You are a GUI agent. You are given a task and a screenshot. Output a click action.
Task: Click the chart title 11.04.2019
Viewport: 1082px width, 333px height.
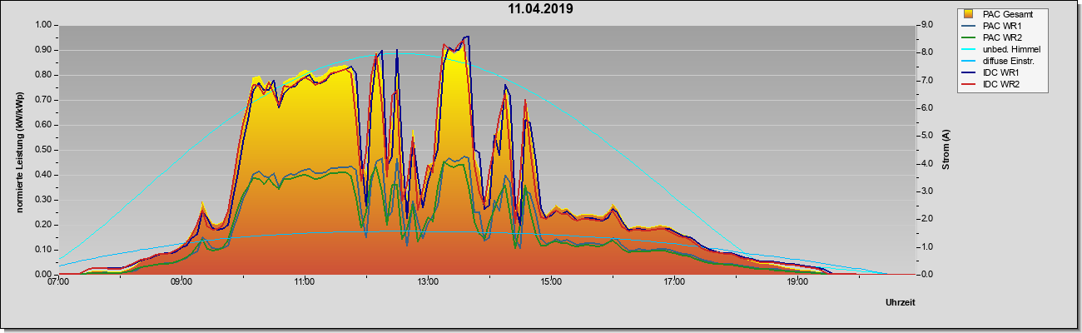pos(541,9)
